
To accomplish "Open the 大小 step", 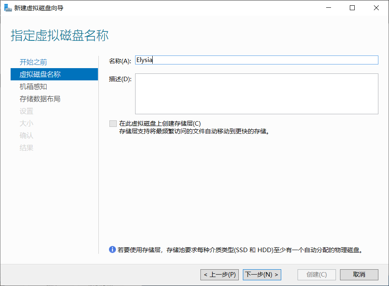I will 26,123.
